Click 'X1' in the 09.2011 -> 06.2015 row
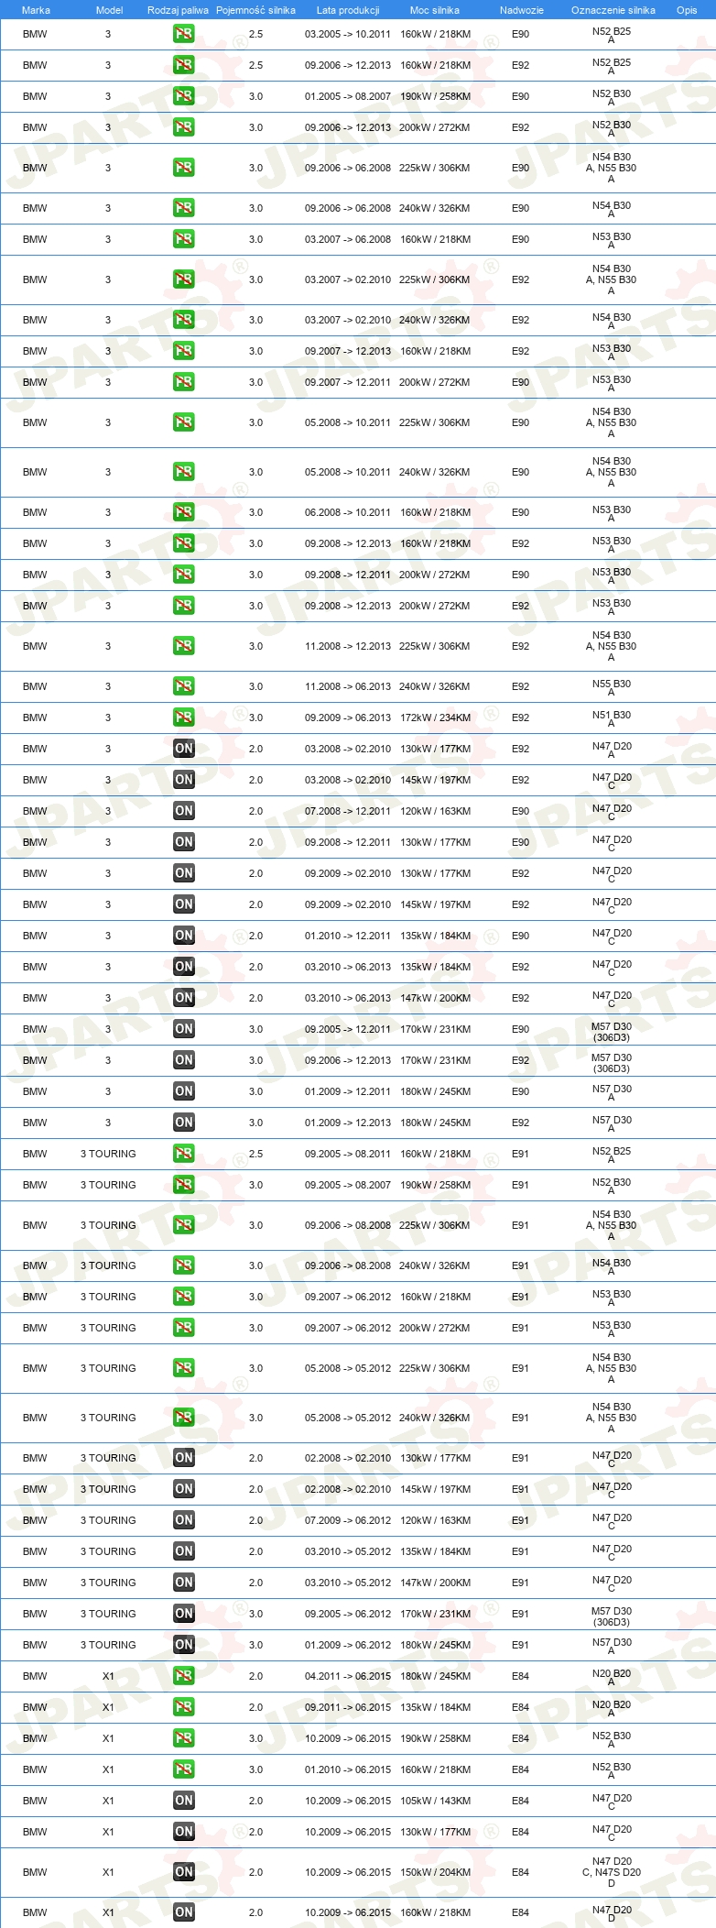 click(108, 1707)
